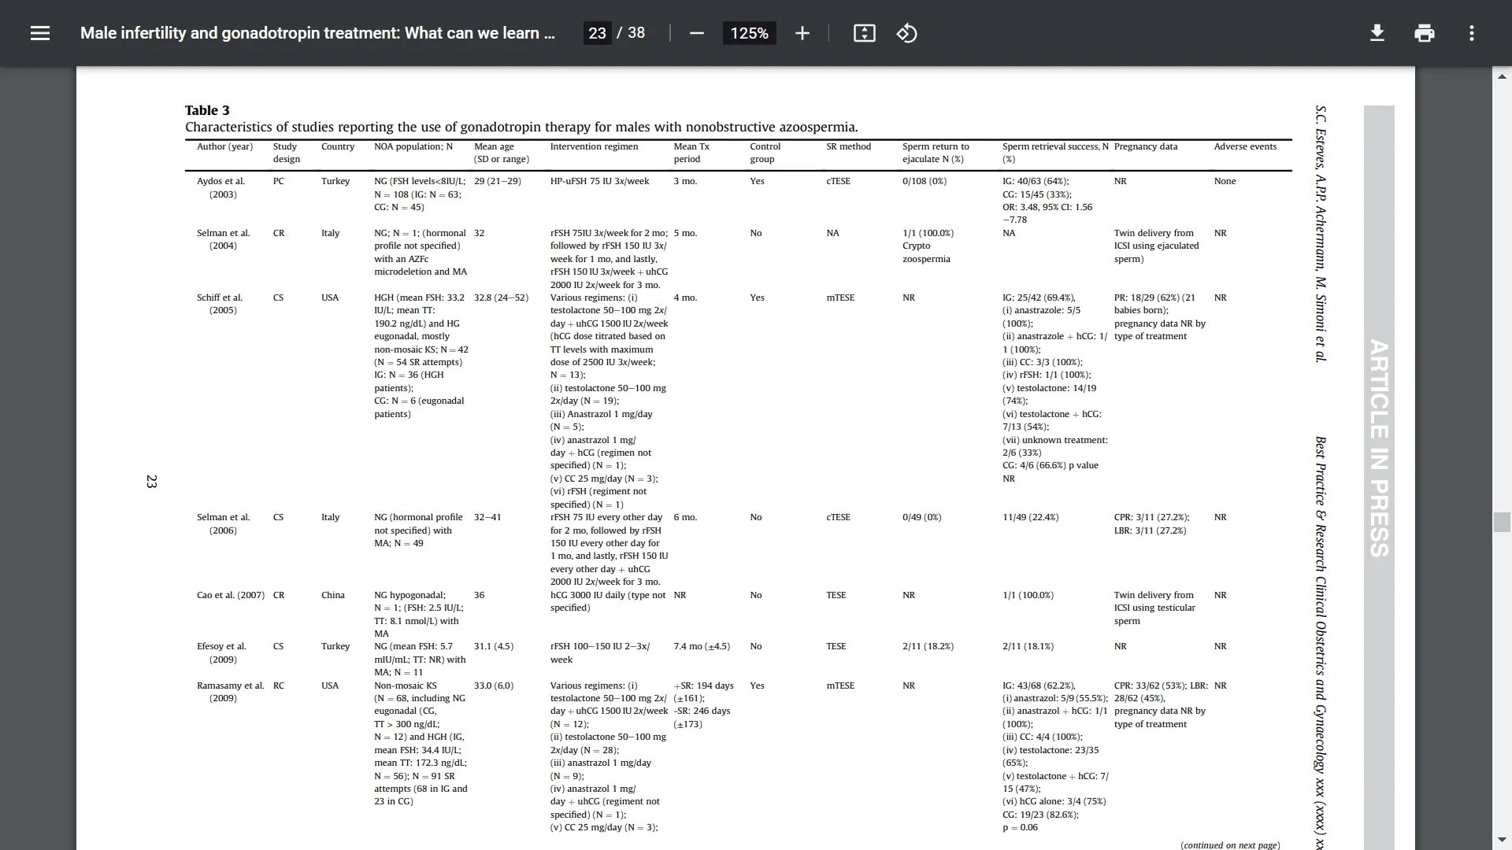
Task: Print the document
Action: coord(1424,33)
